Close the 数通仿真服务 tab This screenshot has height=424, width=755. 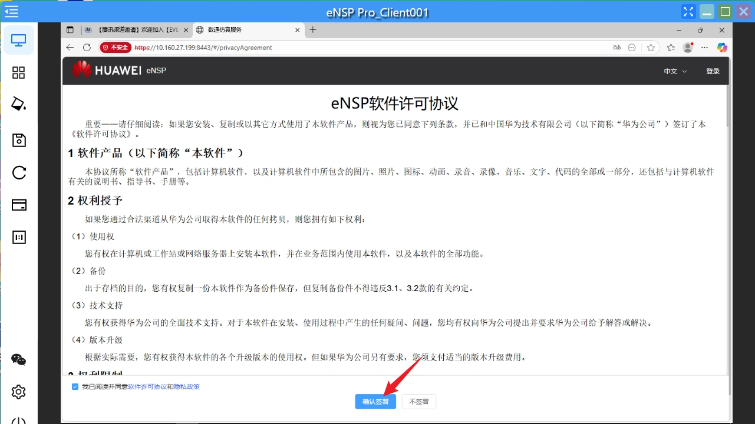(298, 30)
